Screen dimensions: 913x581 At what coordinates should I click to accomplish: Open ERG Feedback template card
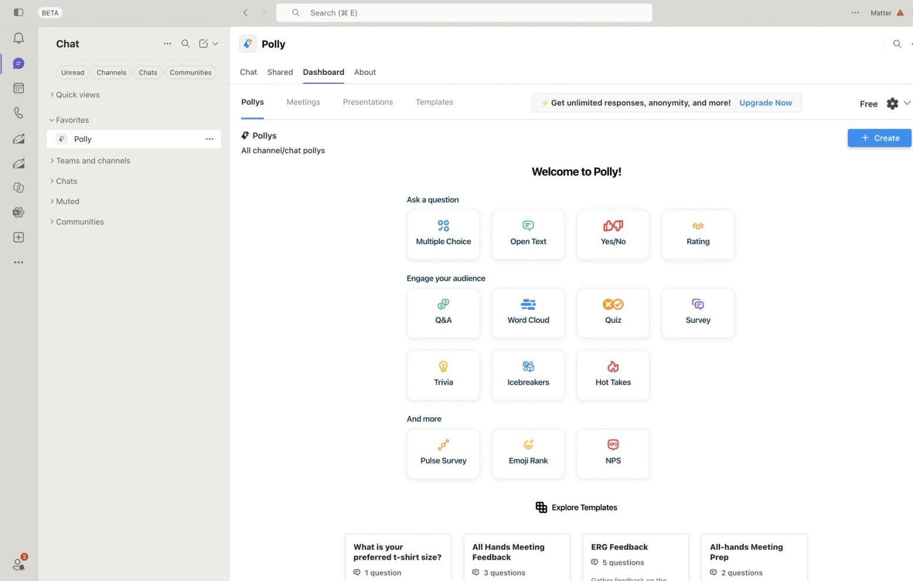(636, 557)
